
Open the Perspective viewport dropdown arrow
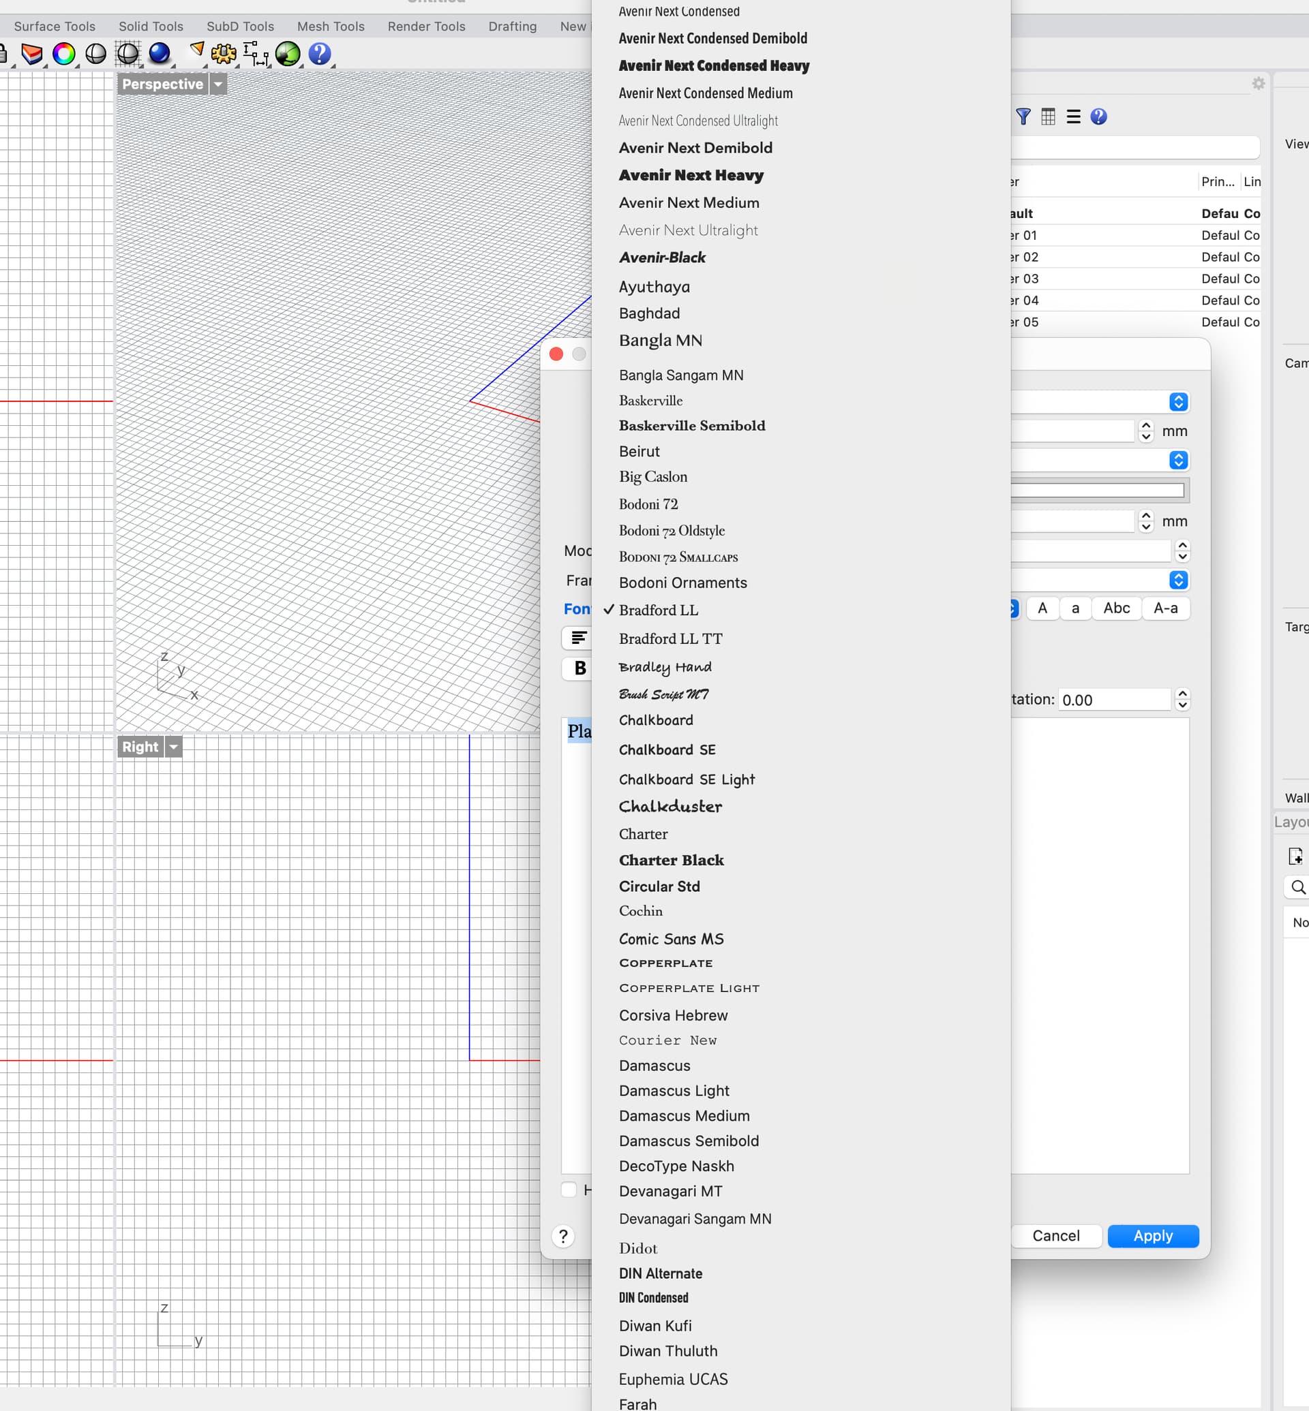click(218, 84)
